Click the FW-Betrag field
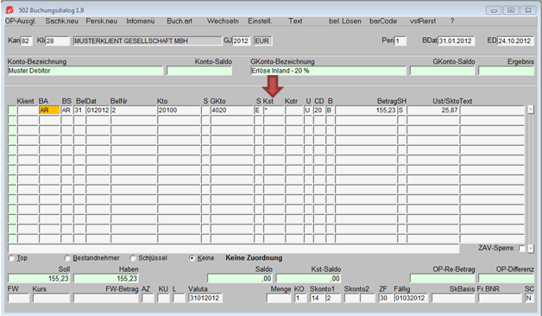 point(106,298)
